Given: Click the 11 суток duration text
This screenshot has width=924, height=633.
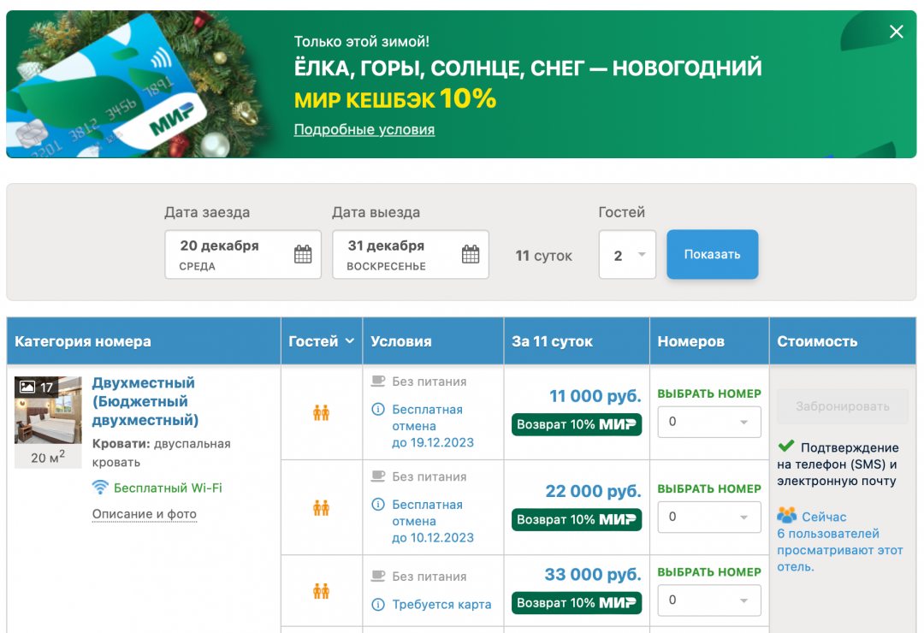Looking at the screenshot, I should tap(543, 256).
